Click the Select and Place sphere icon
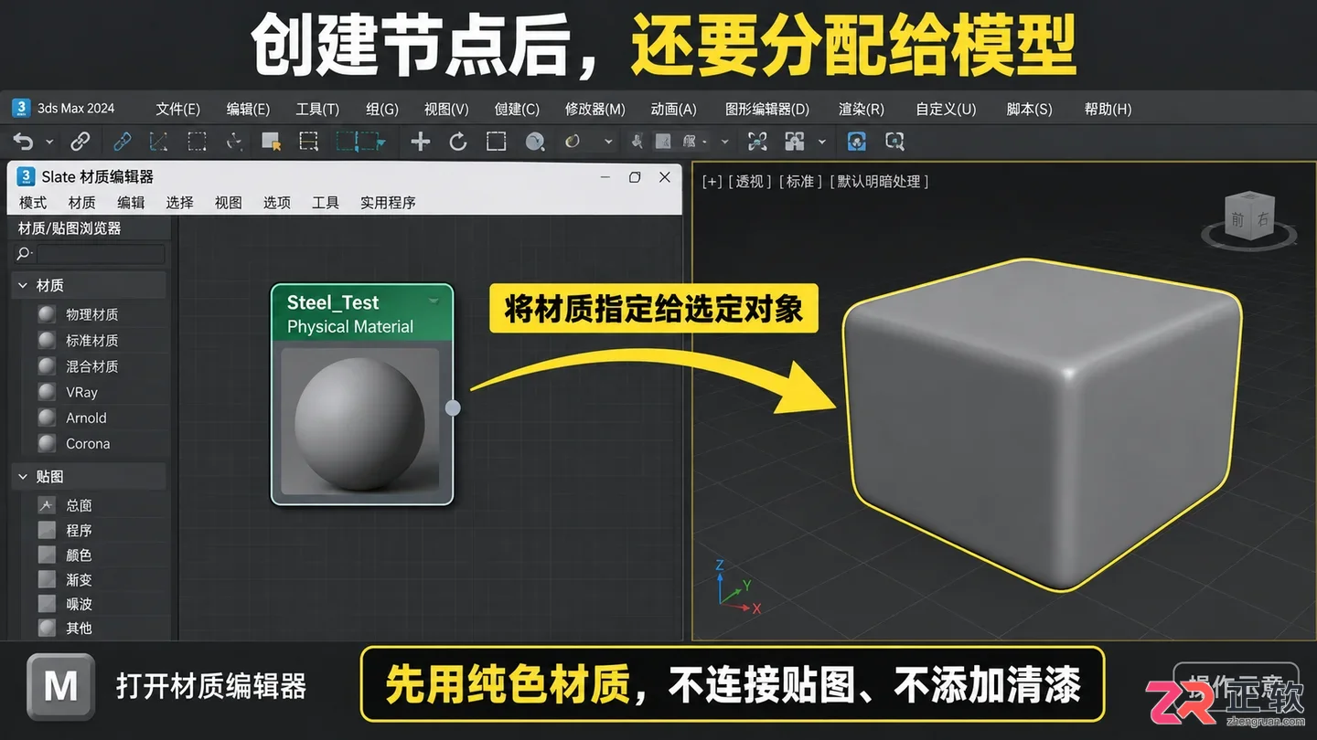Viewport: 1317px width, 740px height. (x=535, y=142)
